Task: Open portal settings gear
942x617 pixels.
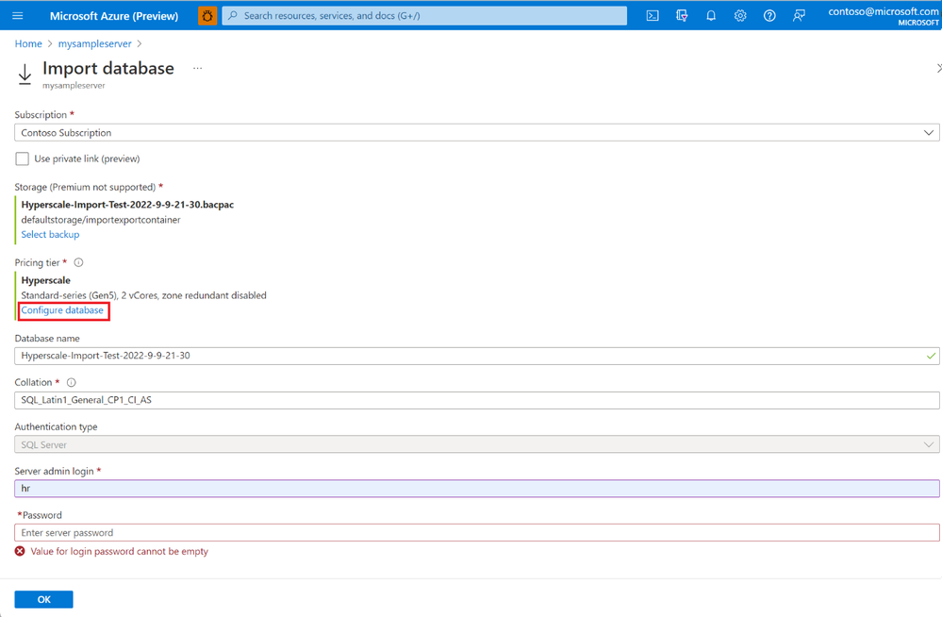Action: point(740,16)
